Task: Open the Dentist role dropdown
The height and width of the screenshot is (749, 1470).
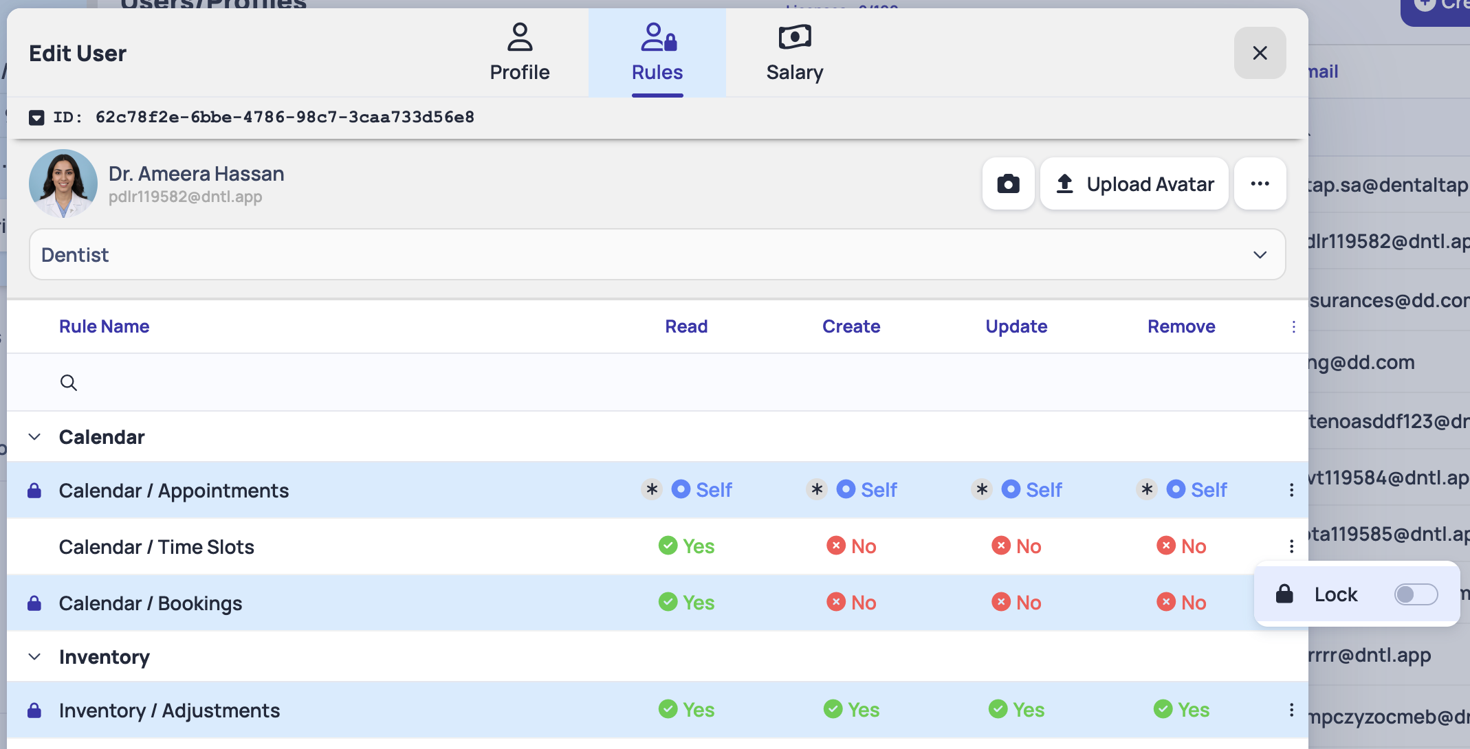Action: coord(657,255)
